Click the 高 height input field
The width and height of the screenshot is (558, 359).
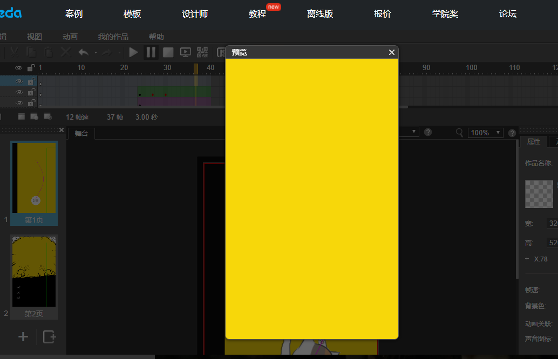(552, 243)
